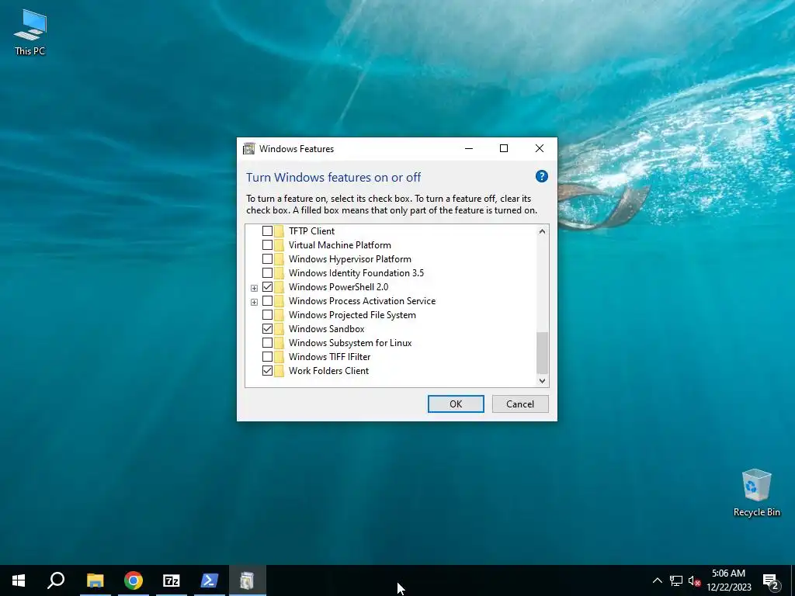Click OK to apply feature changes
The image size is (795, 596).
(x=456, y=404)
